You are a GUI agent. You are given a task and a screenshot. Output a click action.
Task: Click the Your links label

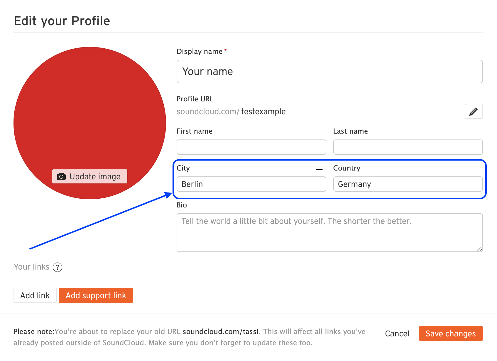point(31,267)
